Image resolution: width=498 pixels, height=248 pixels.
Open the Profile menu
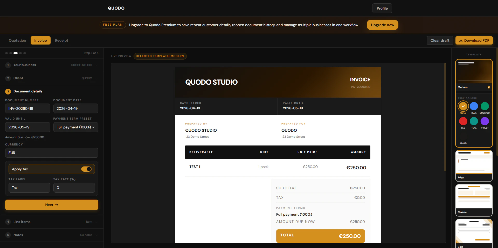[382, 8]
